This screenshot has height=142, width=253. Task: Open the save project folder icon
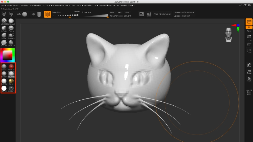click(x=12, y=14)
